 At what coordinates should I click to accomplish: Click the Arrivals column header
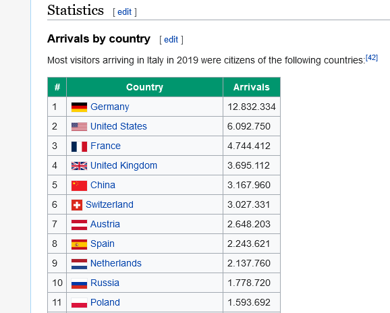[252, 87]
